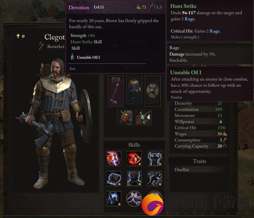Viewport: 254px width, 218px height.
Task: Select the flexing figure skill in first row
Action: click(155, 158)
